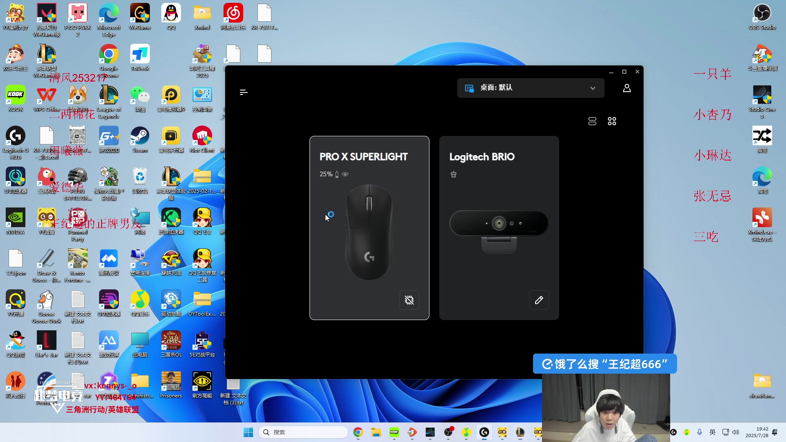The image size is (786, 442).
Task: Open Google Chrome desktop icon
Action: pyautogui.click(x=109, y=61)
